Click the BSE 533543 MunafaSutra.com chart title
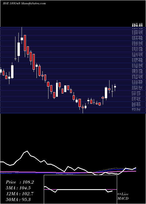Viewport: 146px width, 204px height. [x=24, y=3]
